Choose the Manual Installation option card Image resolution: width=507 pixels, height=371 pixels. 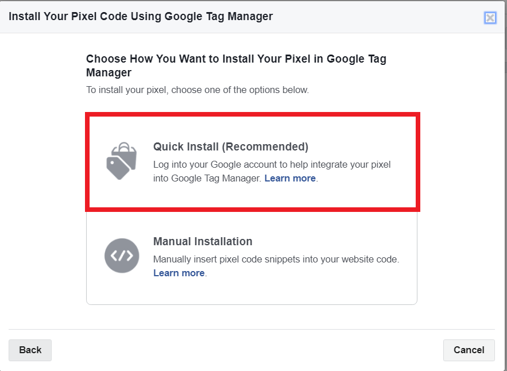(x=252, y=258)
